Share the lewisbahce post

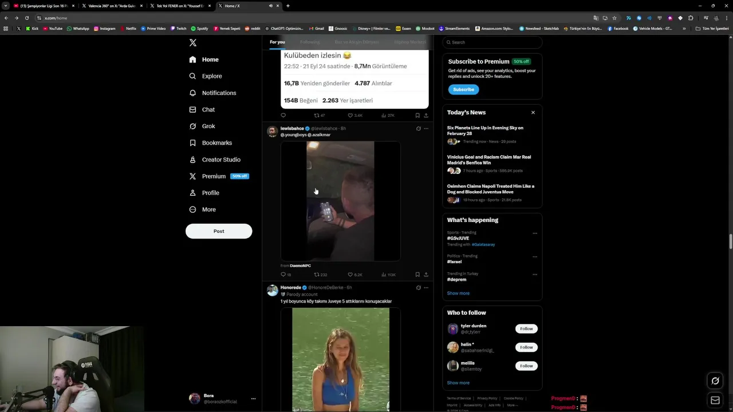point(425,275)
